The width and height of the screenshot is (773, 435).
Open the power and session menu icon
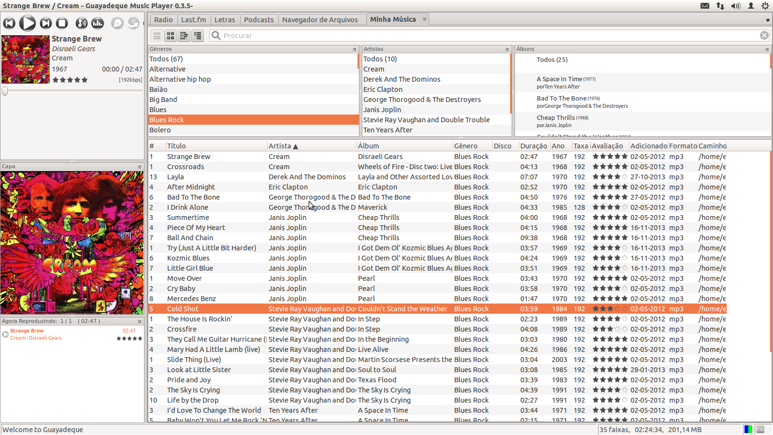[x=765, y=6]
